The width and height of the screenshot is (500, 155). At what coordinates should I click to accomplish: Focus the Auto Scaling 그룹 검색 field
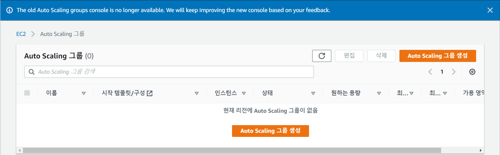point(172,72)
